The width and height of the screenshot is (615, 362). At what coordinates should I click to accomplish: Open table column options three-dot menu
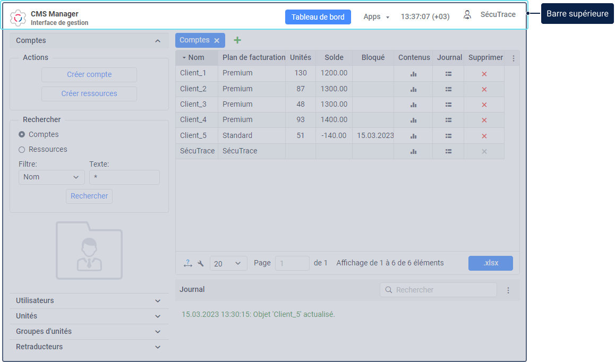513,58
